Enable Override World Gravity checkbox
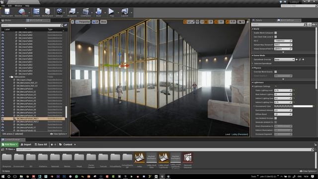Viewport: 318px width, 179px height. 276,72
